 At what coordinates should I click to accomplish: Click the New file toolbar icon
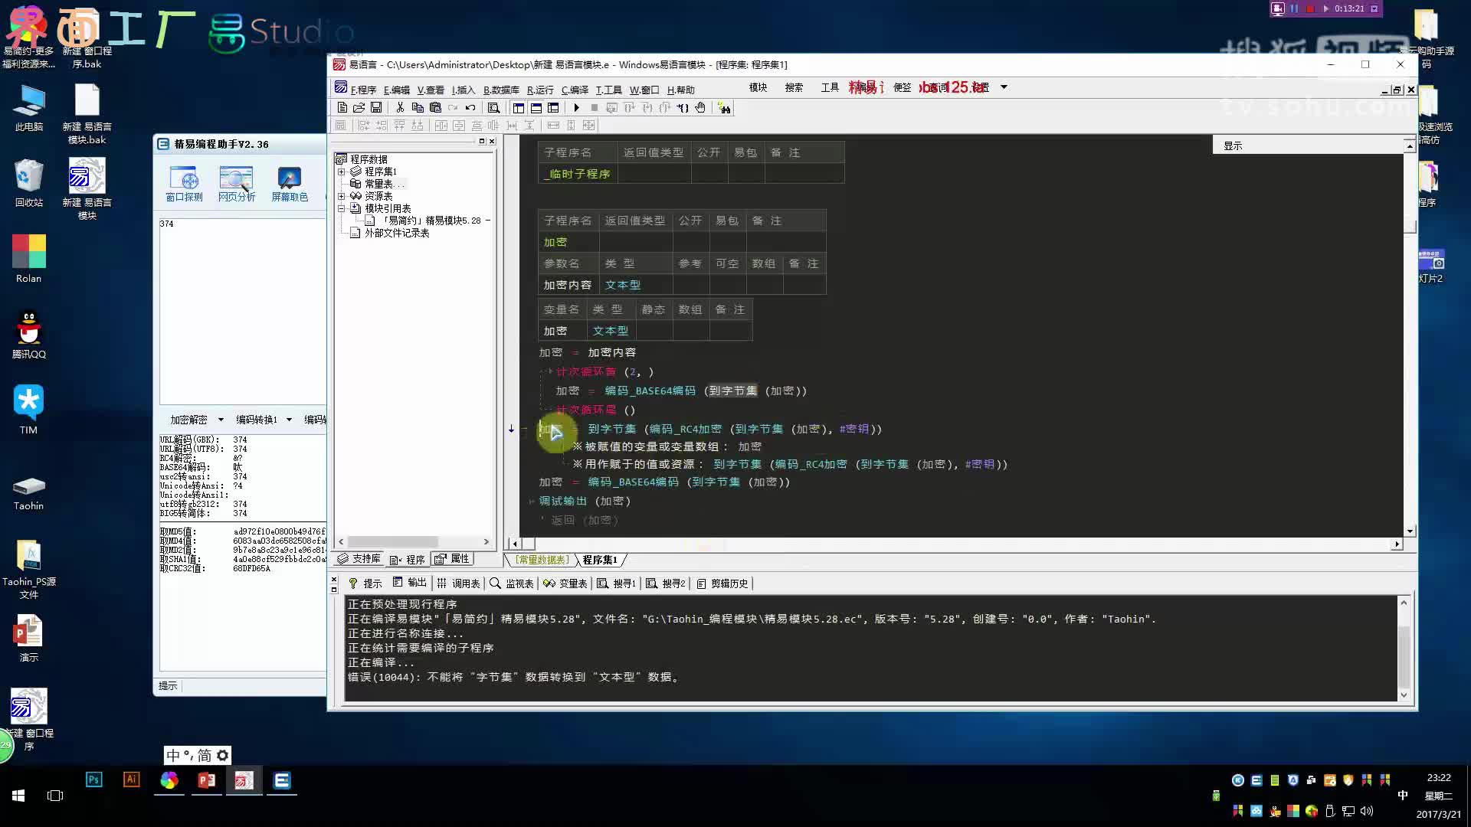pos(342,108)
